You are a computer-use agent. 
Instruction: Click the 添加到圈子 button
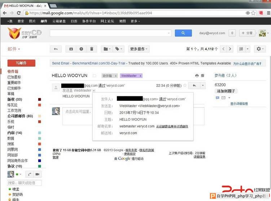226,91
